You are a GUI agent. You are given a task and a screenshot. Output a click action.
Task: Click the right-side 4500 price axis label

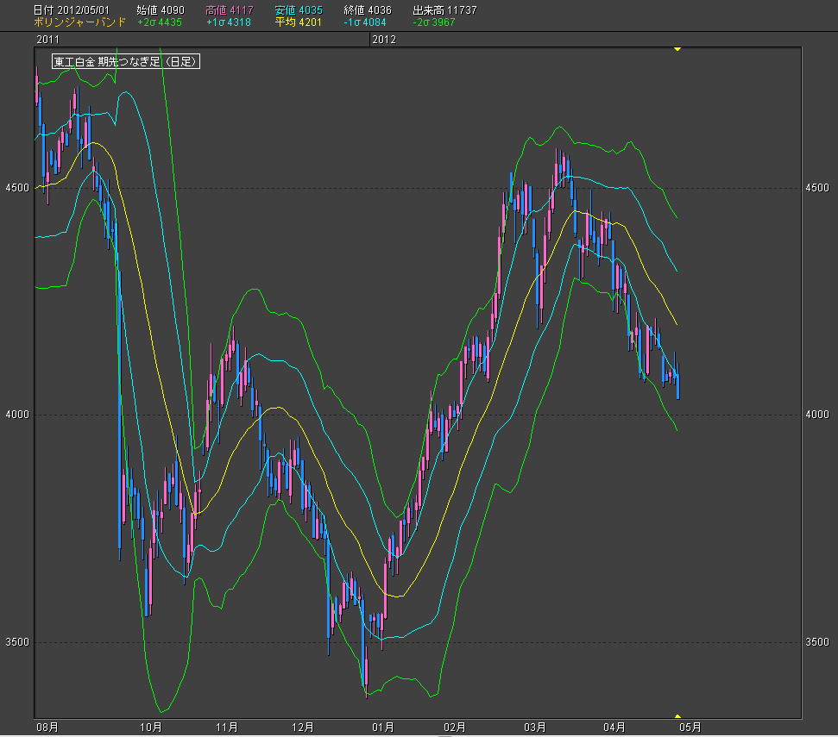(816, 188)
